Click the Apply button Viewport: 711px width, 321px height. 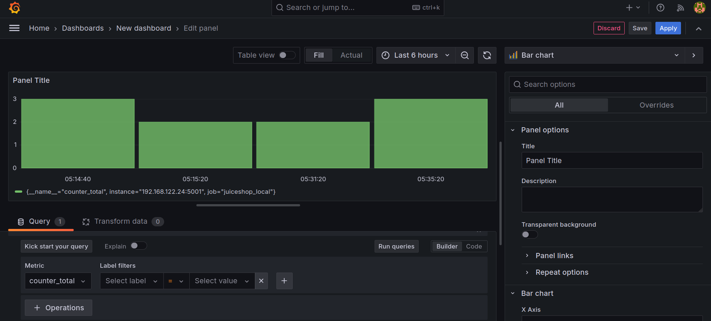tap(668, 28)
